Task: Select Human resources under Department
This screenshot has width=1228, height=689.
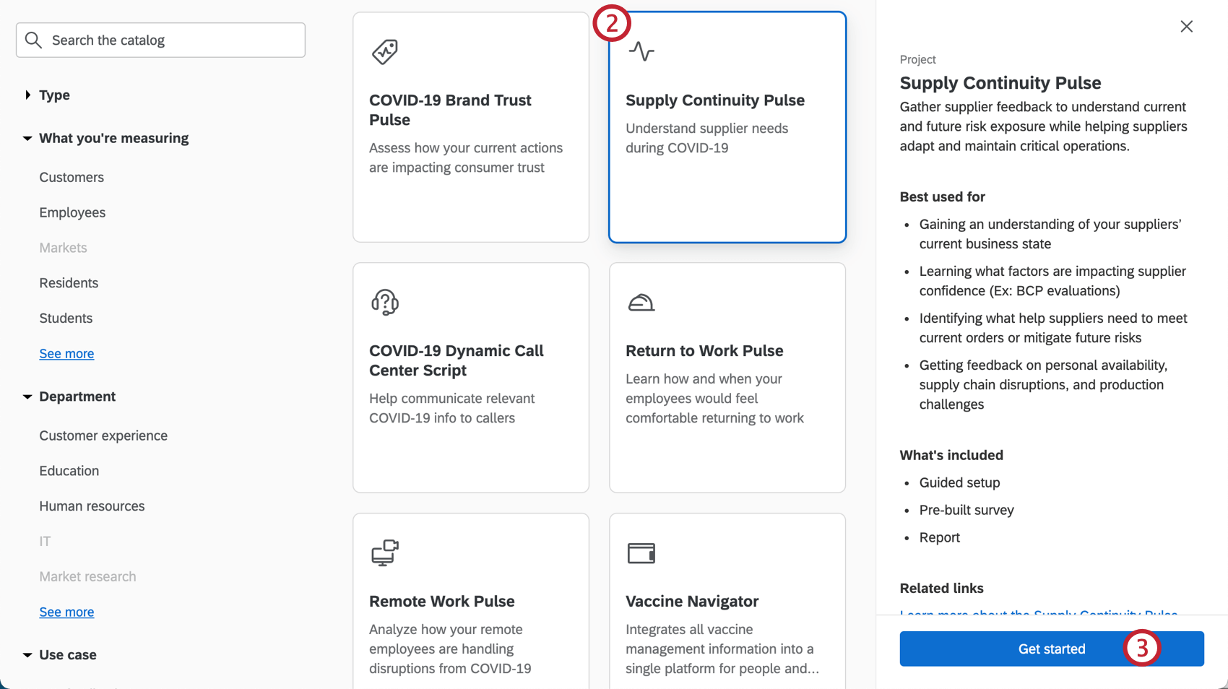Action: [92, 506]
